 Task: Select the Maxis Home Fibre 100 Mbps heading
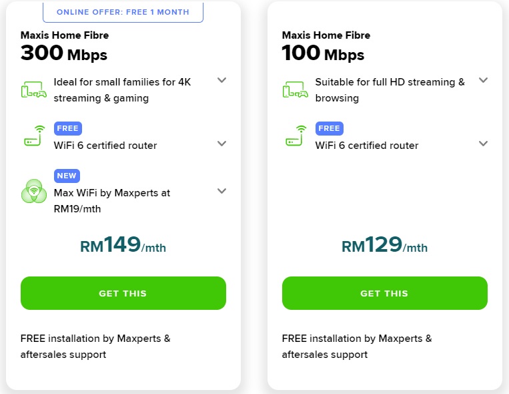coord(326,46)
